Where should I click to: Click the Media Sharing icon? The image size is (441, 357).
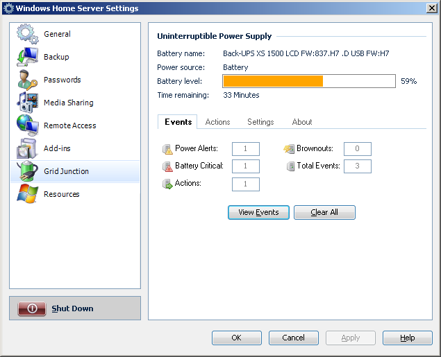(x=27, y=103)
